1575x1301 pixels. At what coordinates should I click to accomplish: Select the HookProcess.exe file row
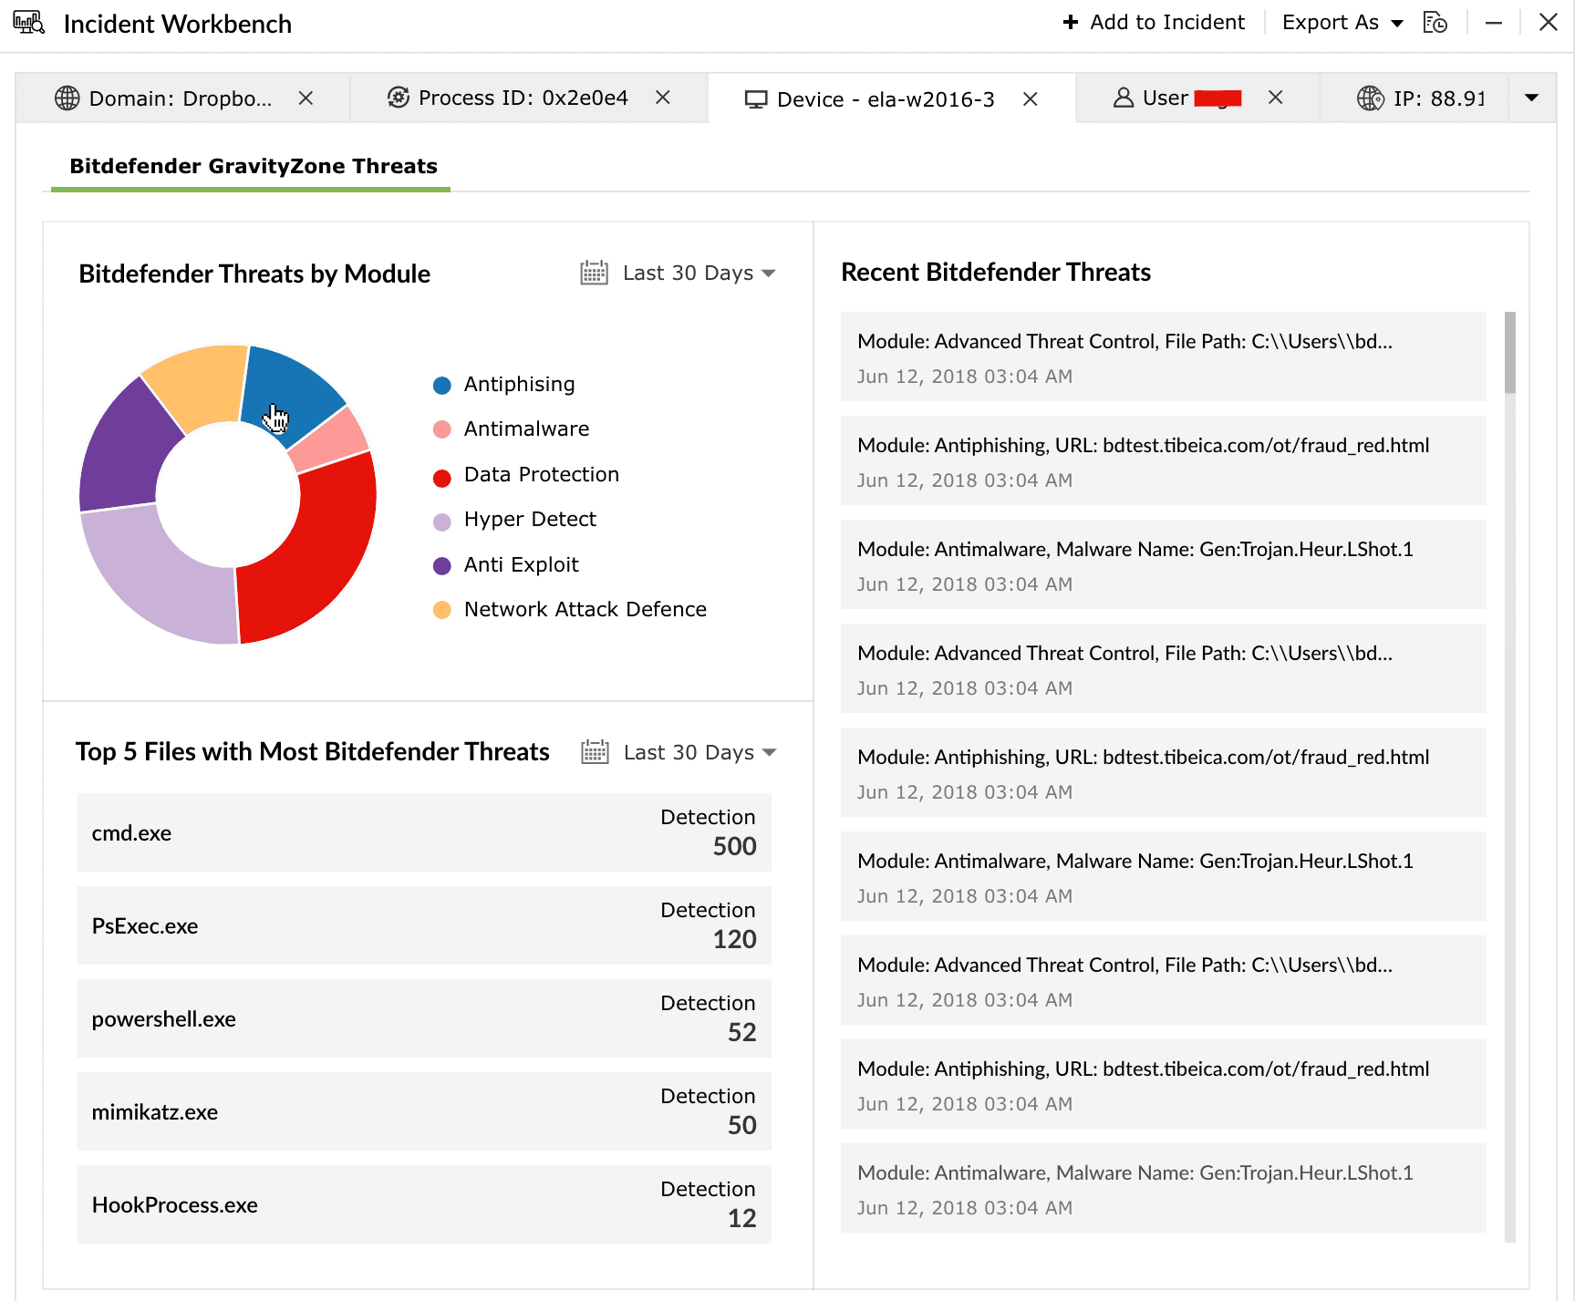coord(424,1204)
